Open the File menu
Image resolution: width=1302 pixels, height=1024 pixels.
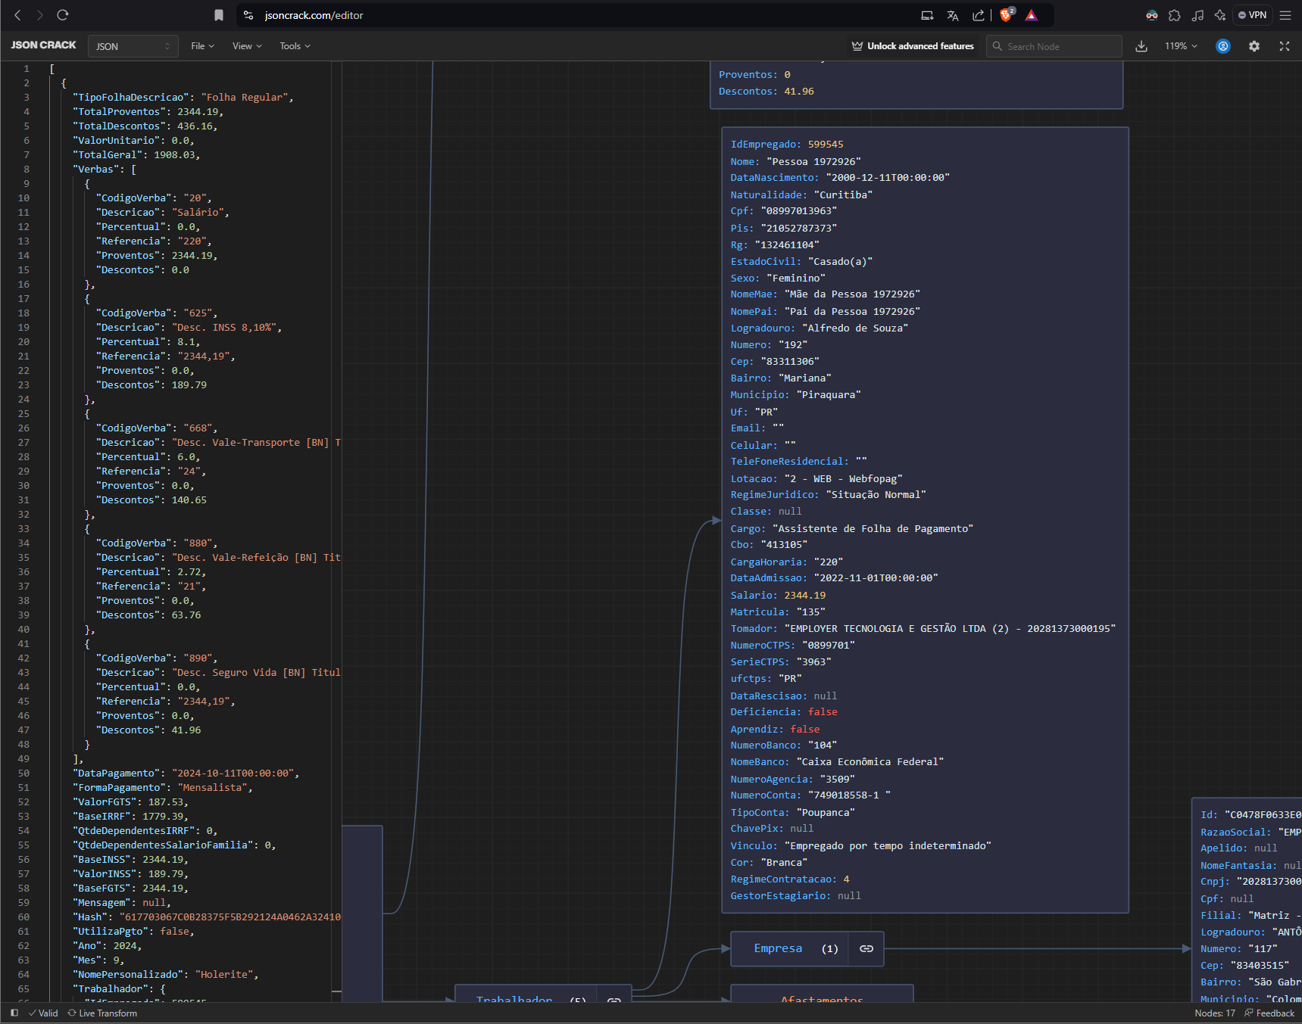click(202, 46)
